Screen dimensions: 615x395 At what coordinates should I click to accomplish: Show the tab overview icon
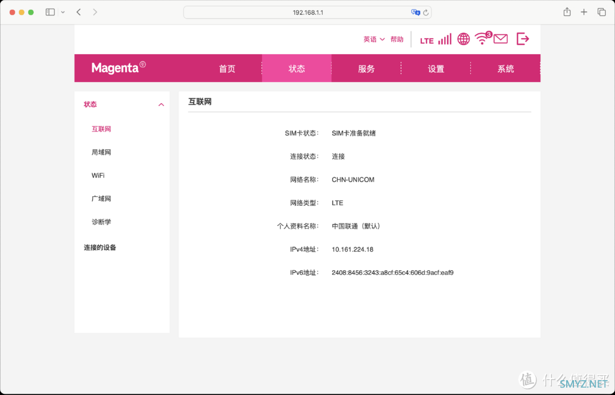(x=601, y=12)
